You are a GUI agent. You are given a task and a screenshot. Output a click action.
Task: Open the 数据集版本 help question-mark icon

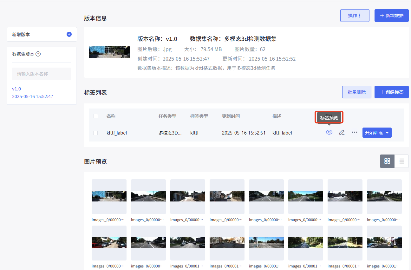click(x=38, y=54)
